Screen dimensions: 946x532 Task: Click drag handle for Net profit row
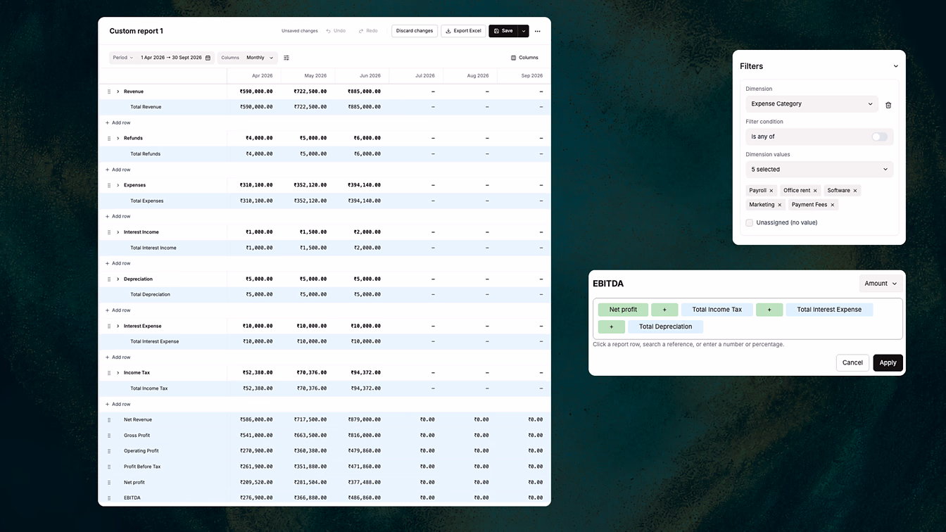pyautogui.click(x=109, y=483)
